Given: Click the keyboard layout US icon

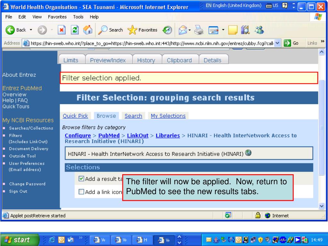Looking at the screenshot, I should (272, 6).
